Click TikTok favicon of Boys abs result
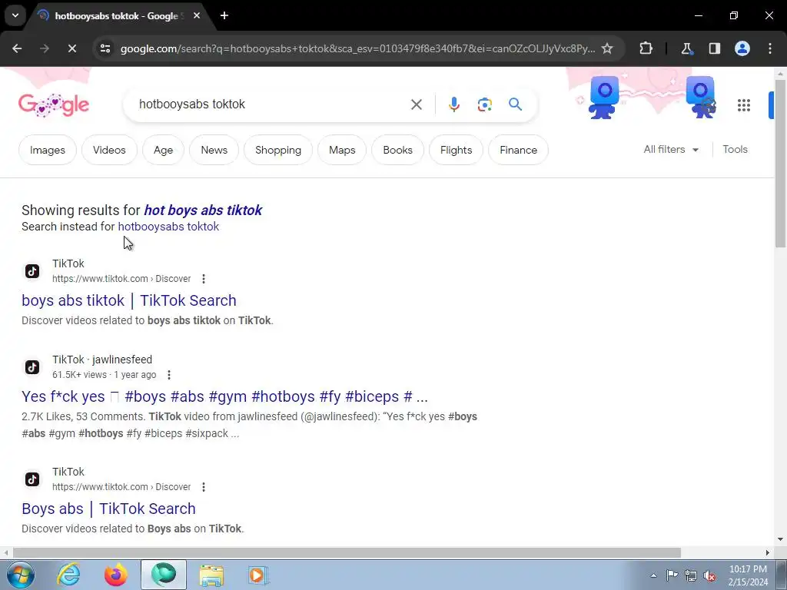Viewport: 787px width, 590px height. (32, 479)
